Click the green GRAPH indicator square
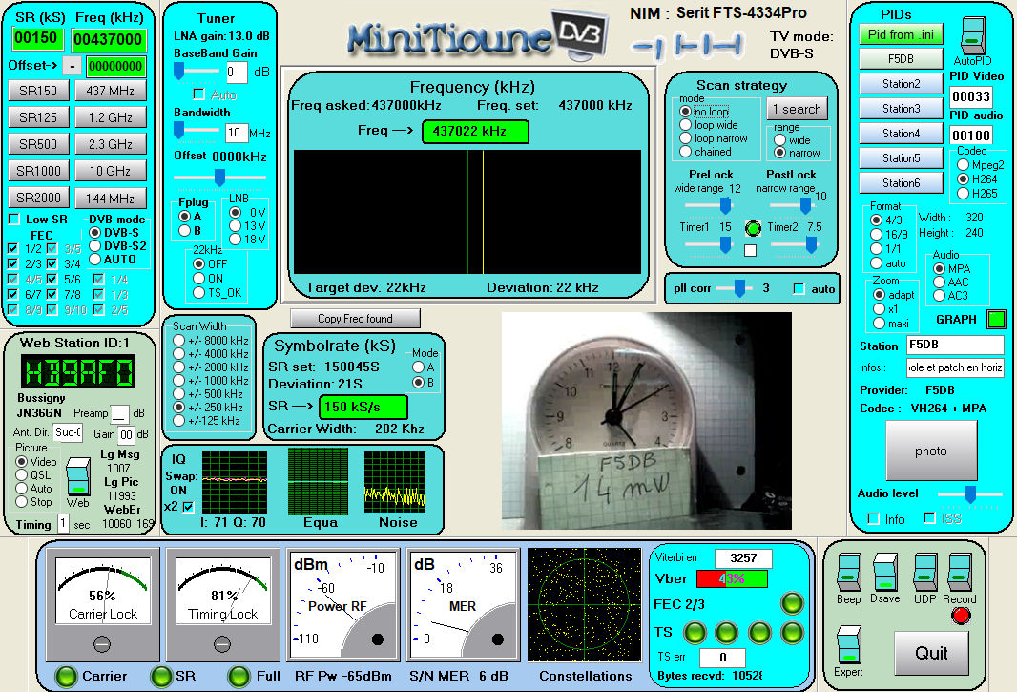 [x=996, y=319]
